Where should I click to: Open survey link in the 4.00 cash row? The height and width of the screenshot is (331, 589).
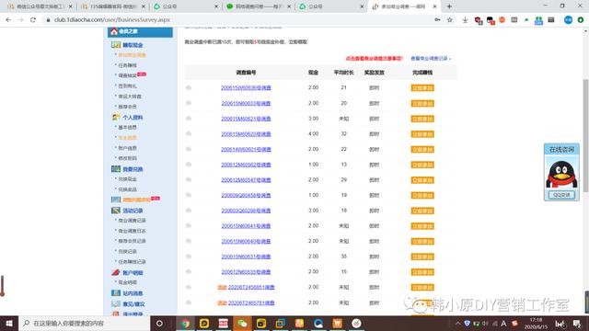point(246,134)
